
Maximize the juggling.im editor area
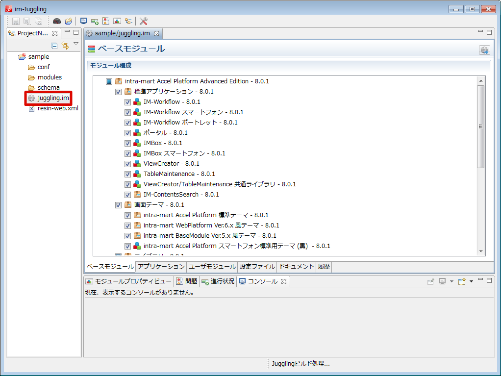(489, 32)
